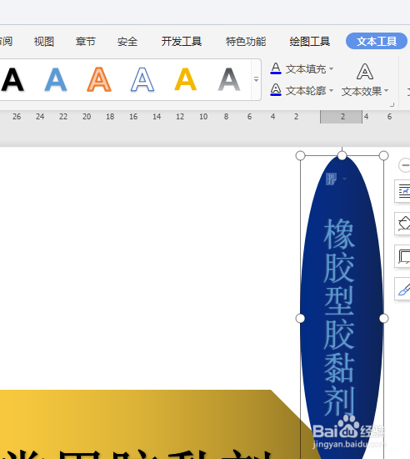
Task: Click the right-middle resize handle
Action: [383, 318]
